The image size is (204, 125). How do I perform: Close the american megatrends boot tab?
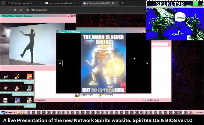[x=79, y=3]
